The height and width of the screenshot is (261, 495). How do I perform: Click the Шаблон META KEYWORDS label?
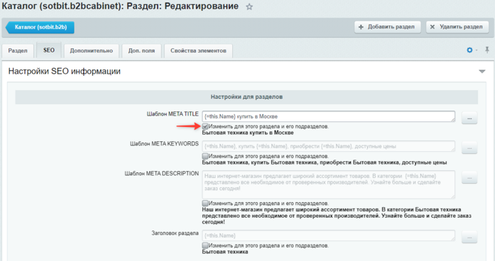pos(164,144)
